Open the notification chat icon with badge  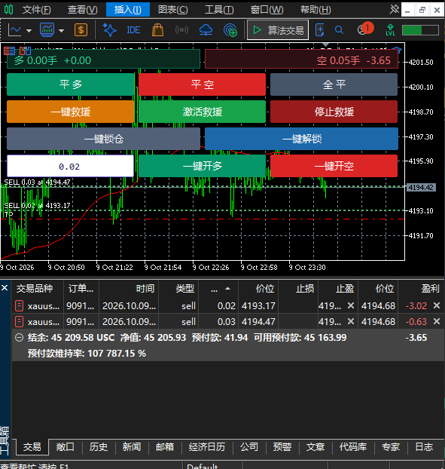pyautogui.click(x=364, y=29)
